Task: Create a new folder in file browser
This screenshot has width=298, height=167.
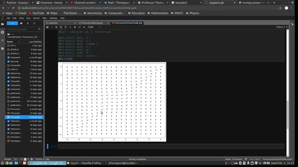Action: (x=21, y=23)
